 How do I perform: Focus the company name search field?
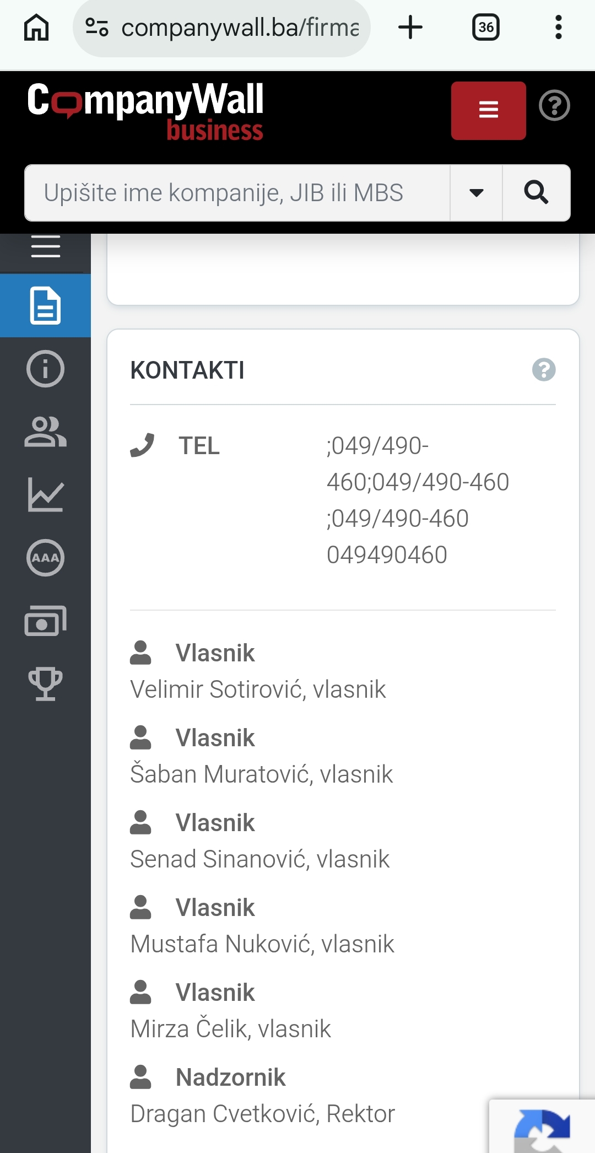[x=237, y=193]
